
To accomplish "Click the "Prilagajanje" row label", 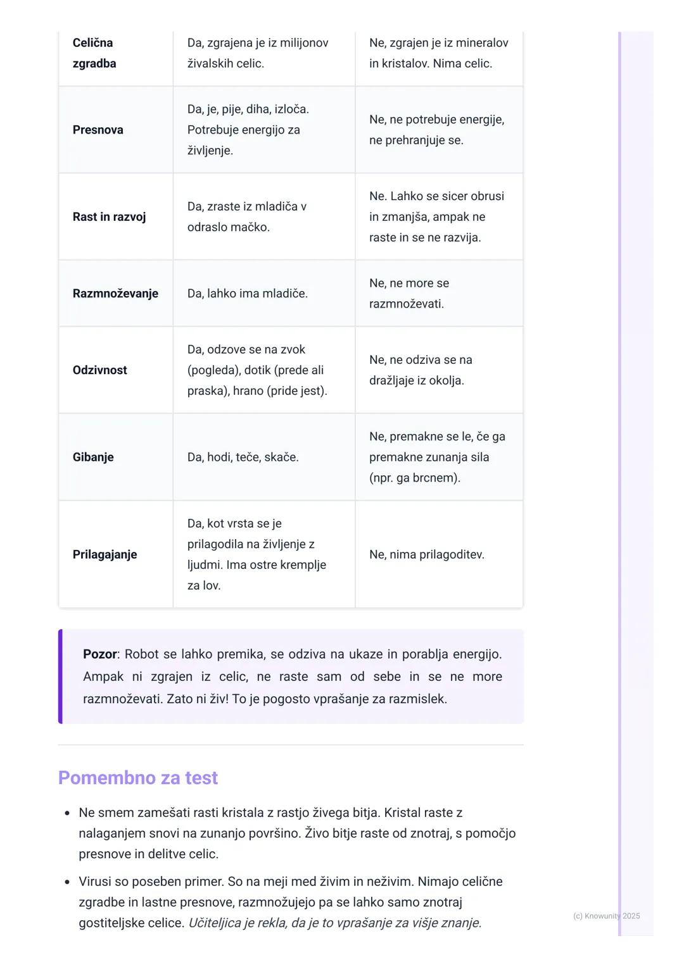I will tap(105, 554).
